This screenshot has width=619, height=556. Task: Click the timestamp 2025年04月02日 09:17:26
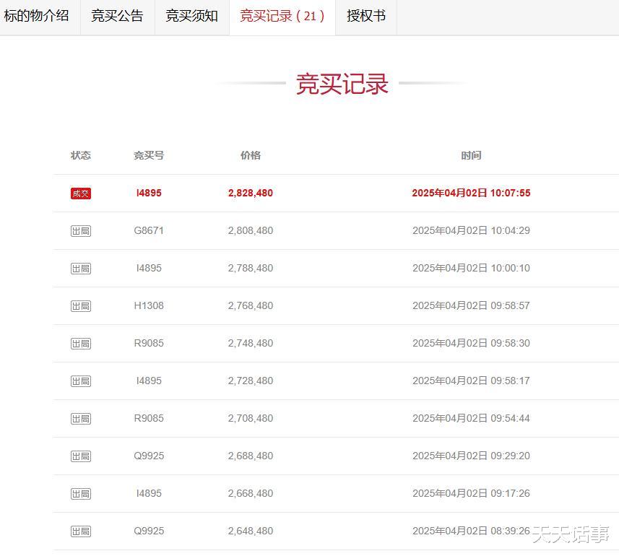point(472,493)
